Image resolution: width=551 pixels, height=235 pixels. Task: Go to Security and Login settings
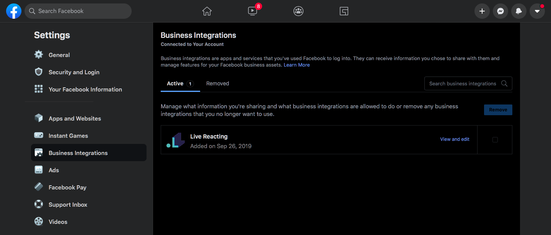74,72
